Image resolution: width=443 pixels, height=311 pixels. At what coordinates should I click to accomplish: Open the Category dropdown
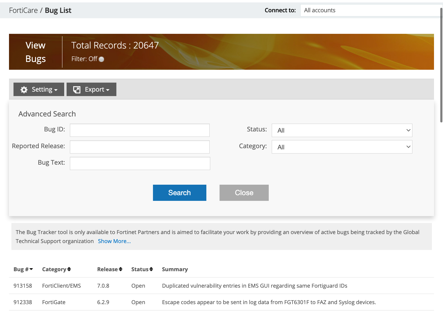(x=342, y=147)
